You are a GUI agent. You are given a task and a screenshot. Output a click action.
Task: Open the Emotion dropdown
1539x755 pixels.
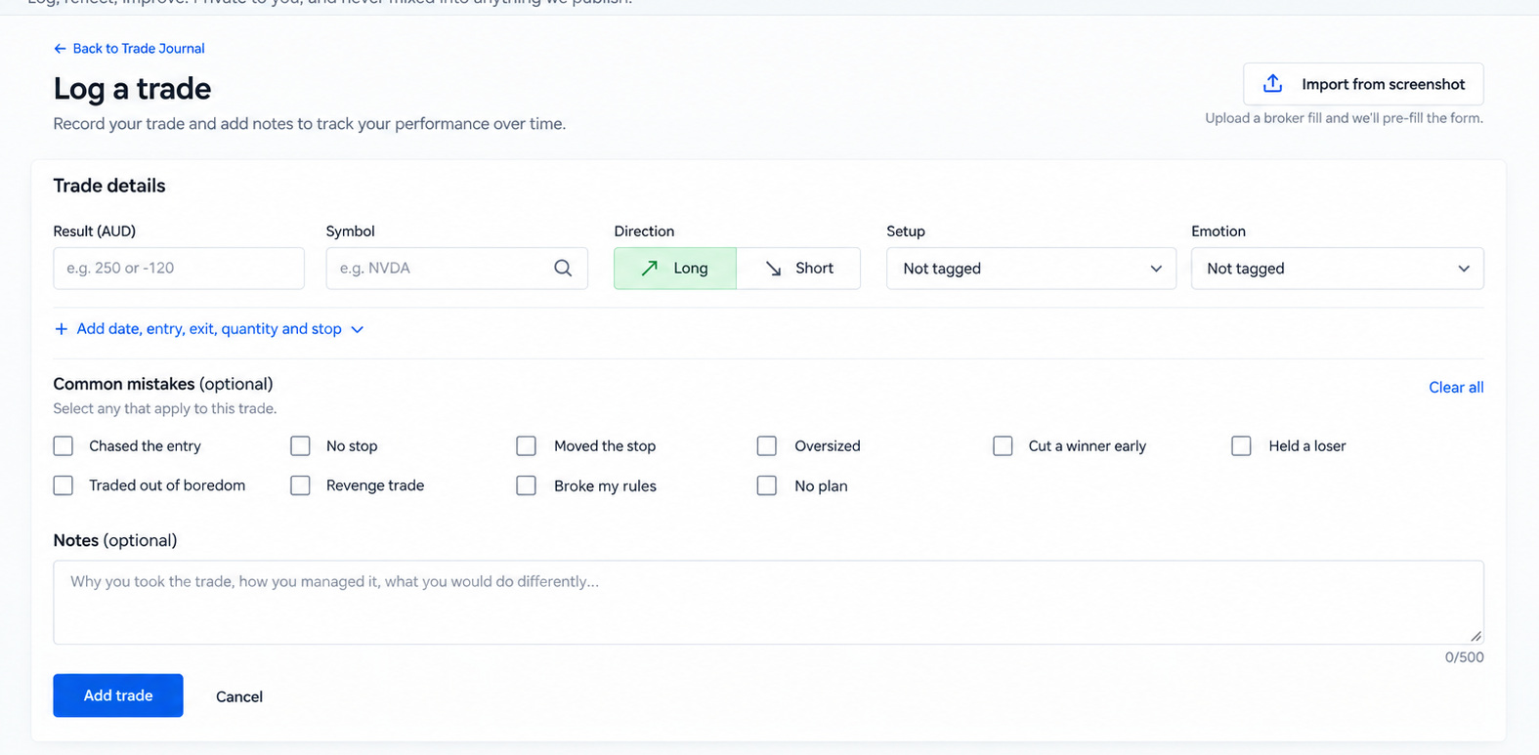(x=1337, y=269)
